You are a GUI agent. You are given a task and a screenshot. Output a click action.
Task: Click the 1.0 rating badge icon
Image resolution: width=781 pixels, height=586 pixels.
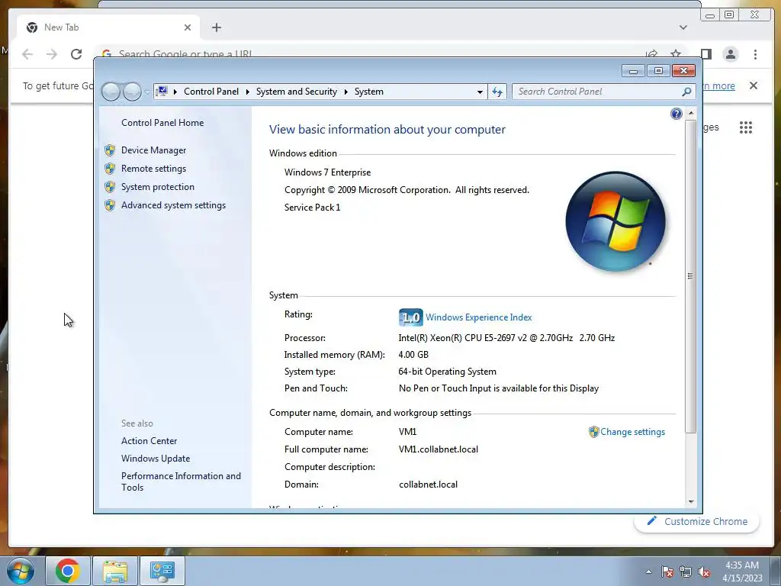(411, 317)
